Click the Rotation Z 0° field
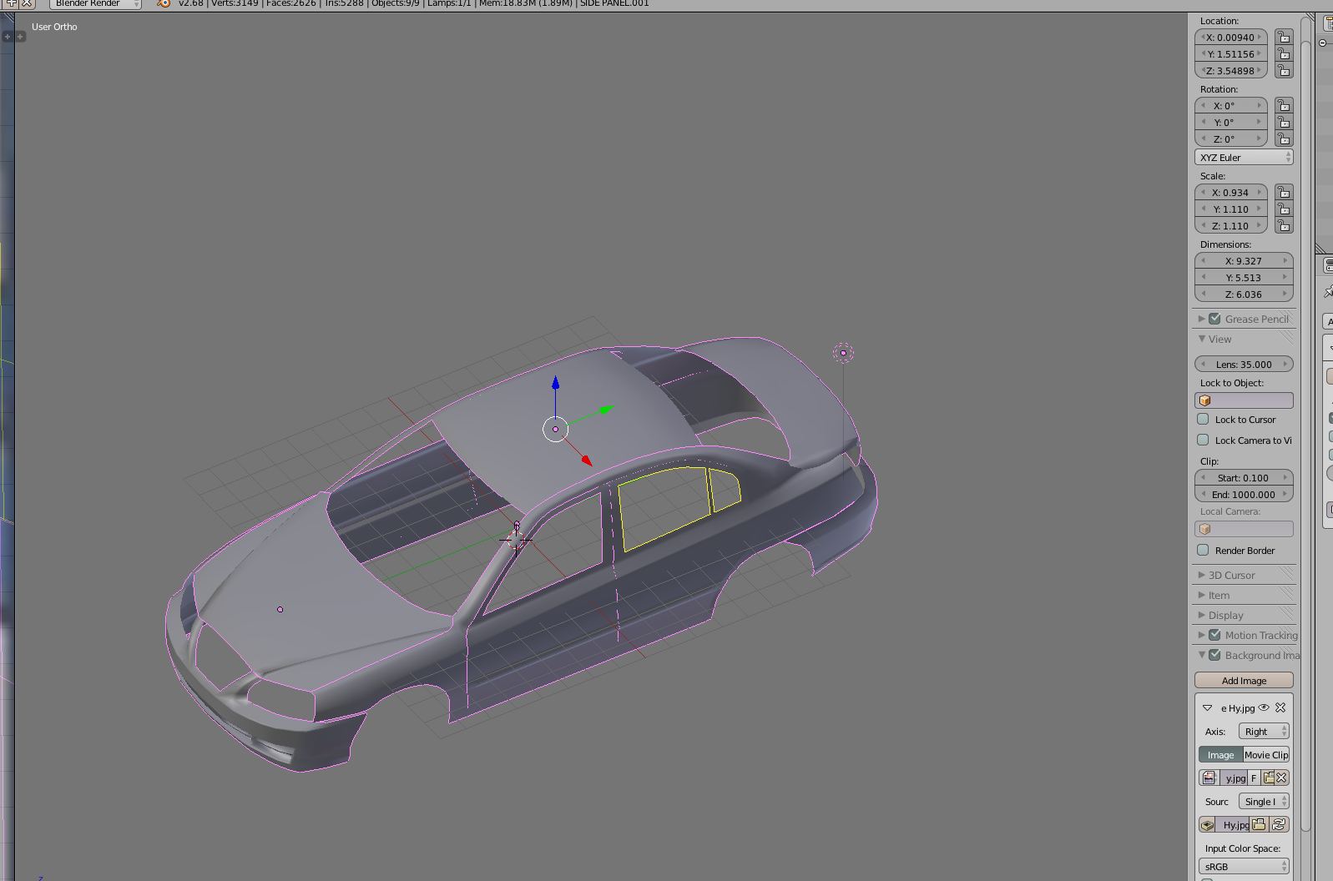Screen dimensions: 1333x881 [x=1231, y=139]
